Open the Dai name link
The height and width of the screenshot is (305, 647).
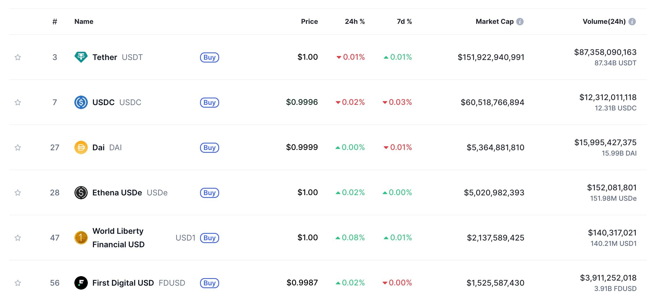click(x=98, y=147)
